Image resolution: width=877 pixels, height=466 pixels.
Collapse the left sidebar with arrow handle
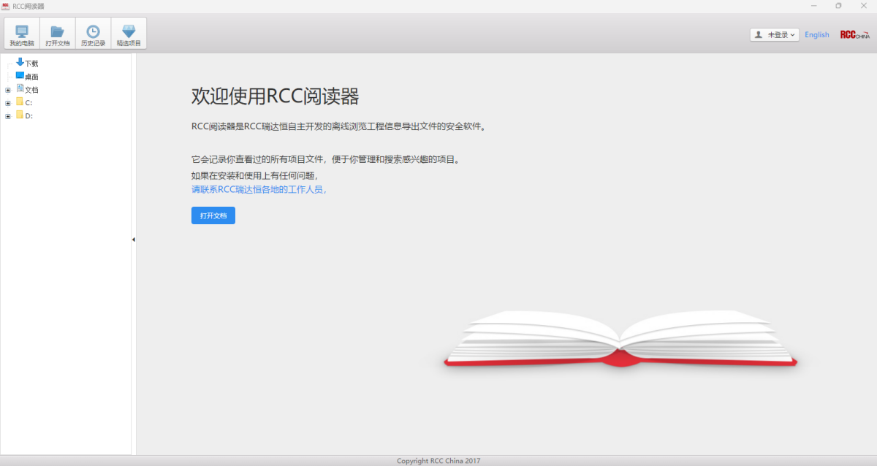tap(134, 240)
